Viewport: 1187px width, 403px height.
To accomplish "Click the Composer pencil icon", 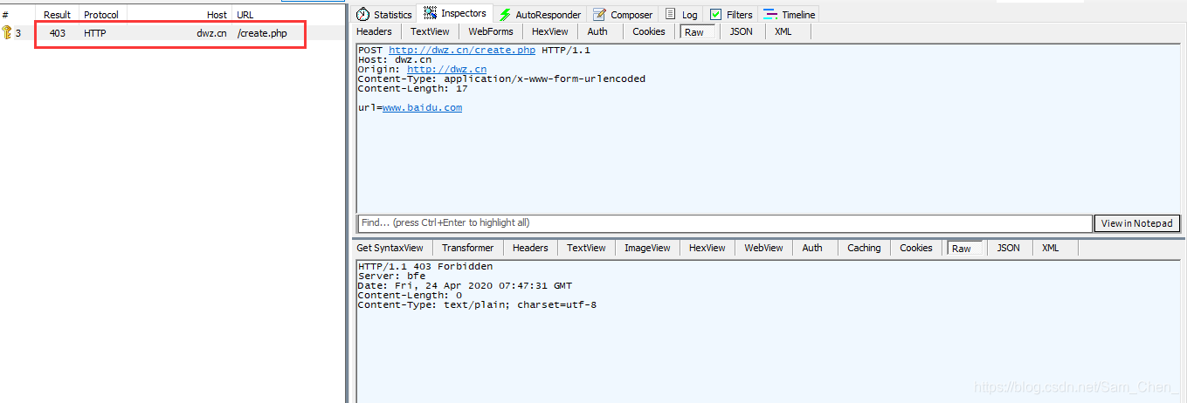I will click(599, 15).
